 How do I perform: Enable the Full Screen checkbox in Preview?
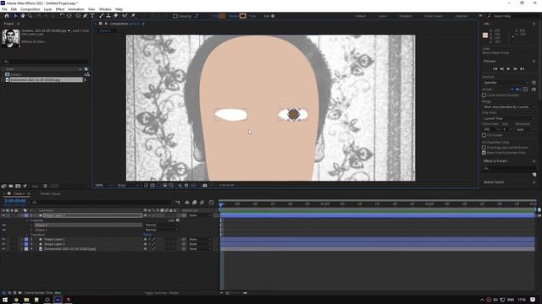click(x=484, y=135)
